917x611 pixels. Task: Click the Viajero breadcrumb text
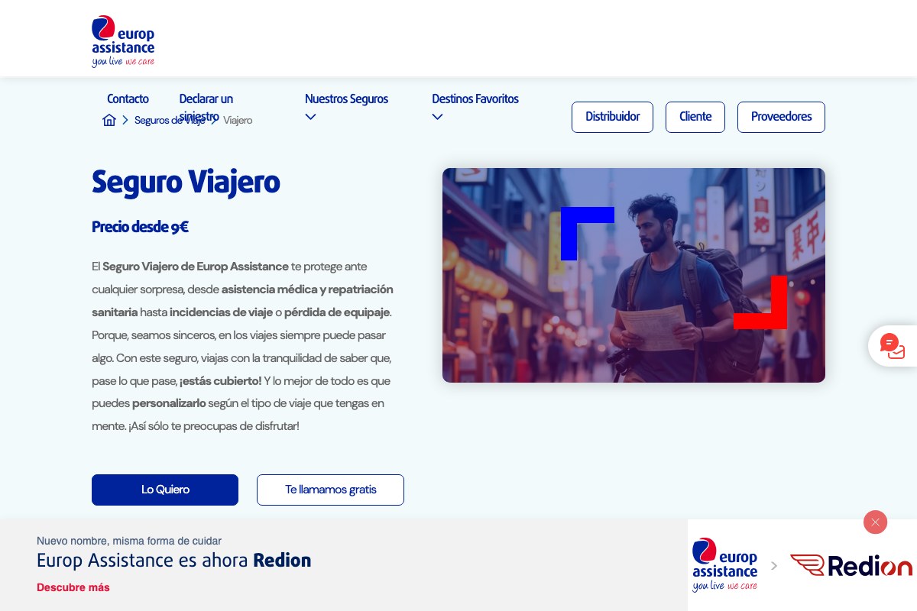pyautogui.click(x=238, y=120)
